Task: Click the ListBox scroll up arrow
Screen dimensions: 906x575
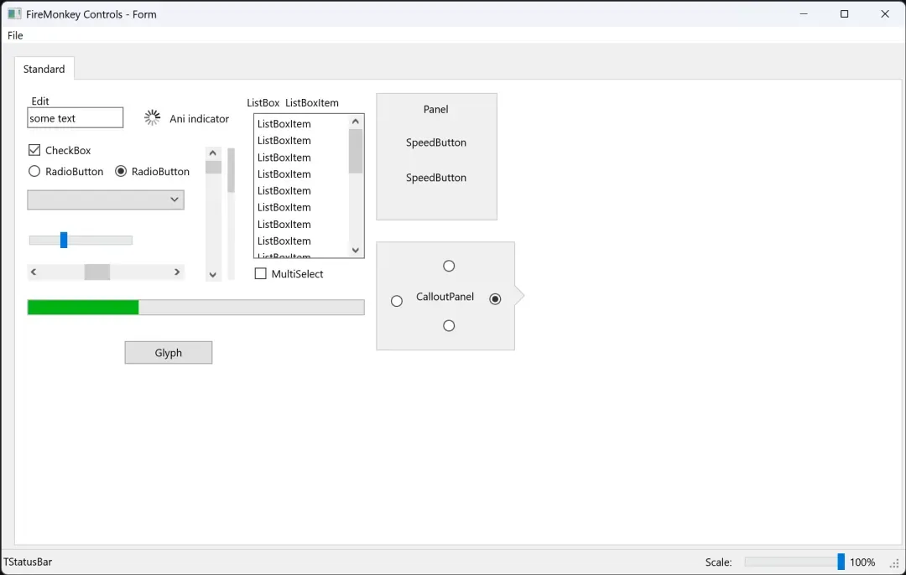Action: tap(356, 122)
